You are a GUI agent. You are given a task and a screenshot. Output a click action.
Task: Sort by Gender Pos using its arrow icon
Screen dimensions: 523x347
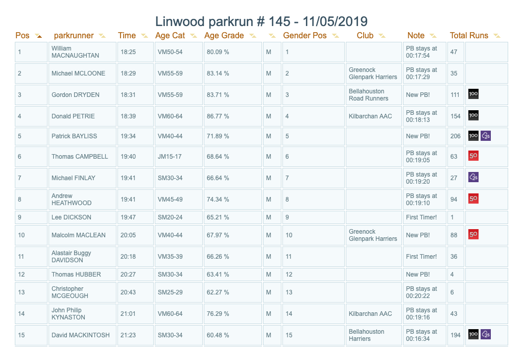[336, 36]
